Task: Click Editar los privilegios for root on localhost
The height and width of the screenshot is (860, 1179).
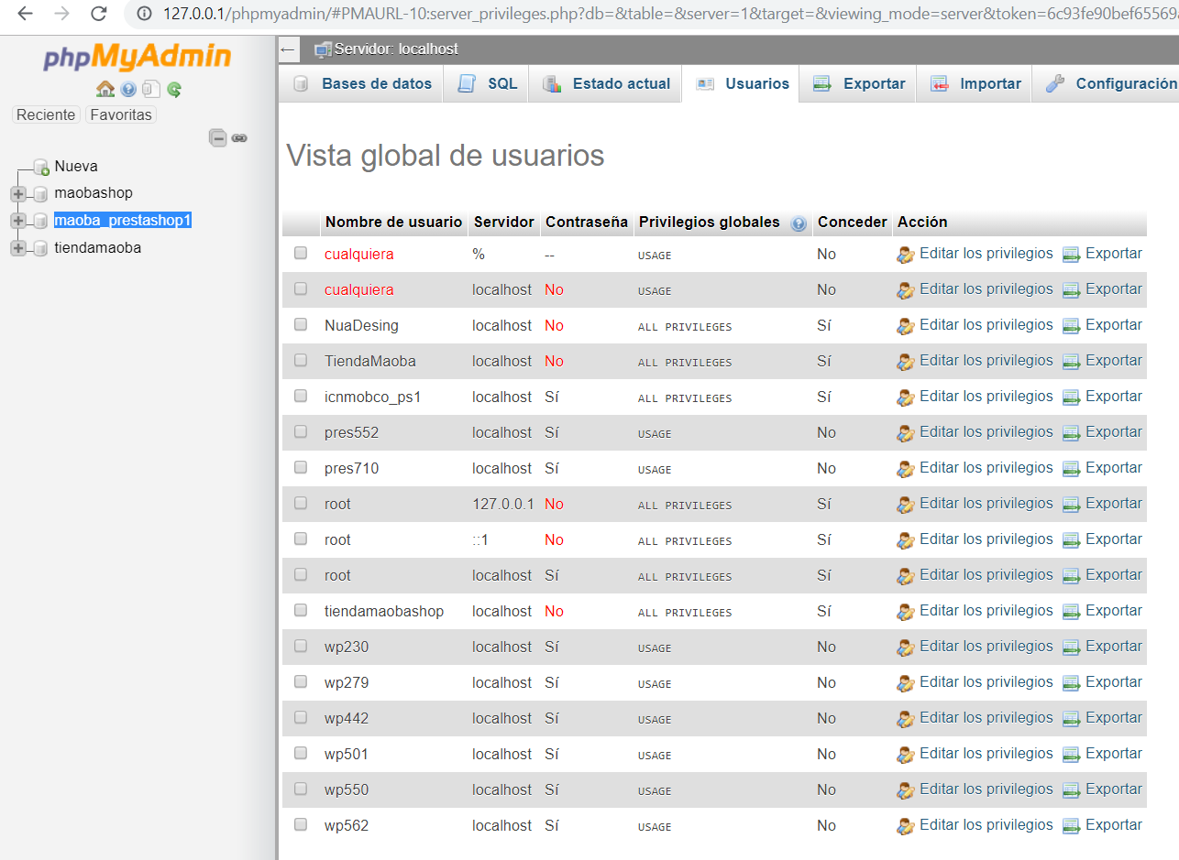Action: (986, 575)
